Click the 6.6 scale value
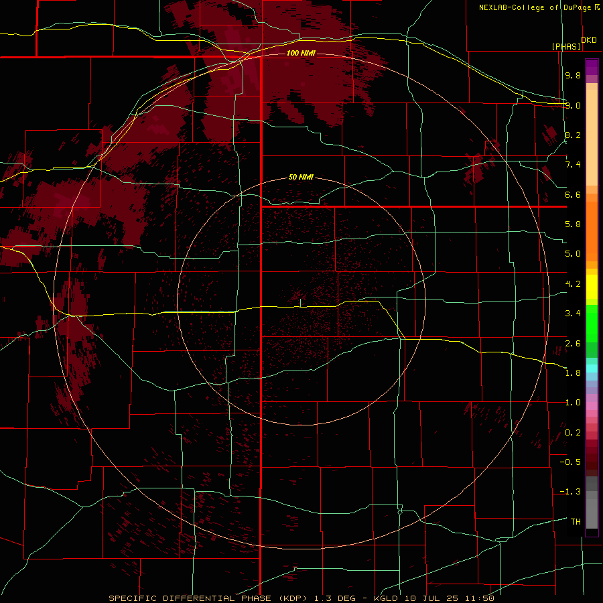This screenshot has height=603, width=603. (573, 194)
